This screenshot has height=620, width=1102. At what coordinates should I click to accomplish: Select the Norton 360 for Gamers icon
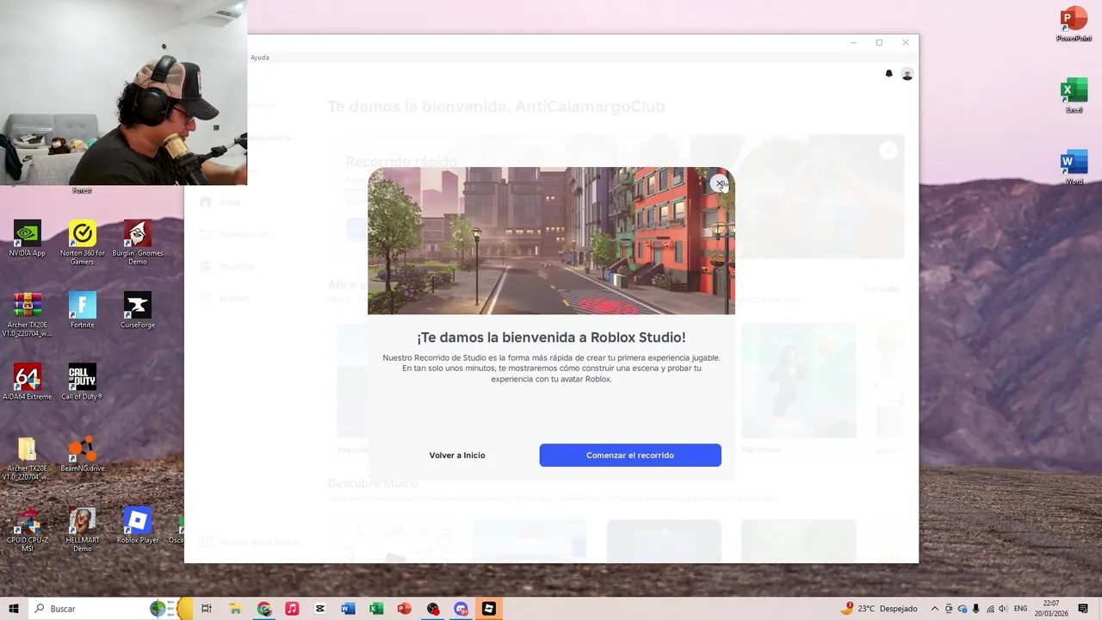[x=83, y=242]
